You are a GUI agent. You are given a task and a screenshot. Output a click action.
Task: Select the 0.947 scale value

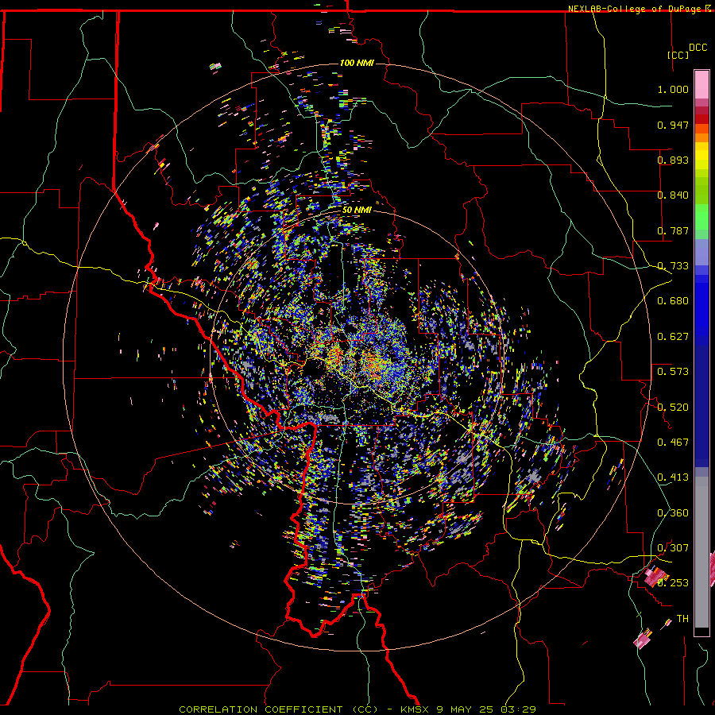(673, 125)
